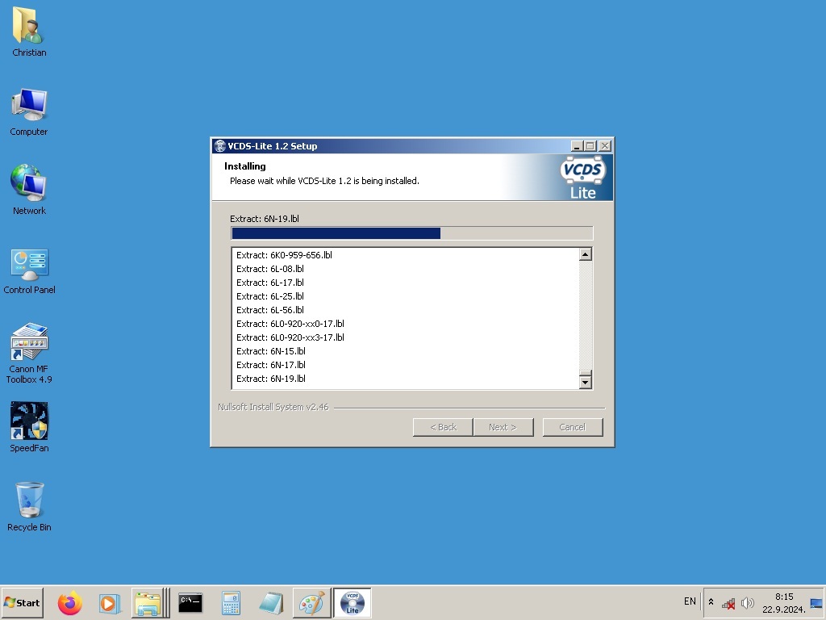Select log line 'Extract: 6N-17.lbl'
This screenshot has width=826, height=620.
point(271,365)
